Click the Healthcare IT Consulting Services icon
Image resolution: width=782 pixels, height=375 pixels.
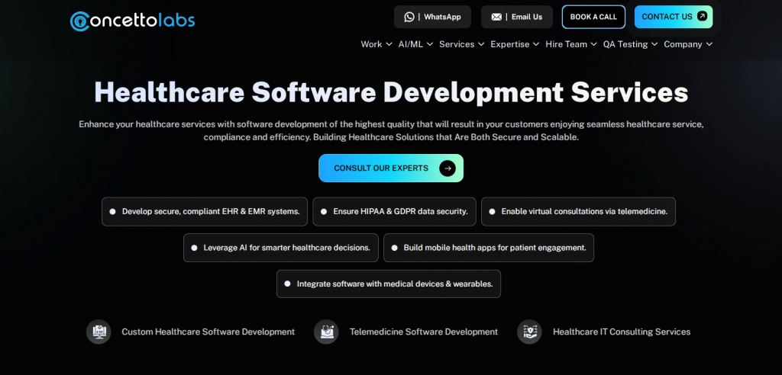(529, 332)
